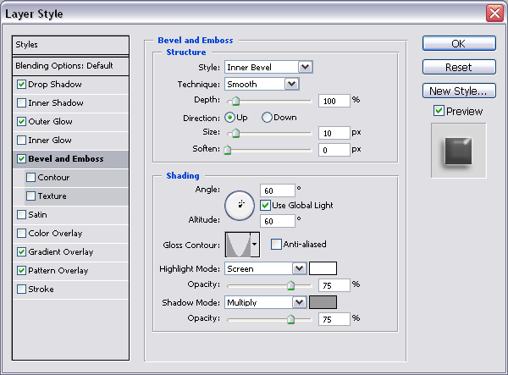
Task: Toggle the Bevel and Emboss checkbox
Action: [x=21, y=159]
